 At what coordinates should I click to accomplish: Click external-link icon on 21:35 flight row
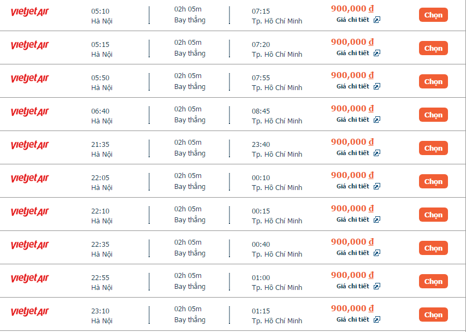click(377, 153)
